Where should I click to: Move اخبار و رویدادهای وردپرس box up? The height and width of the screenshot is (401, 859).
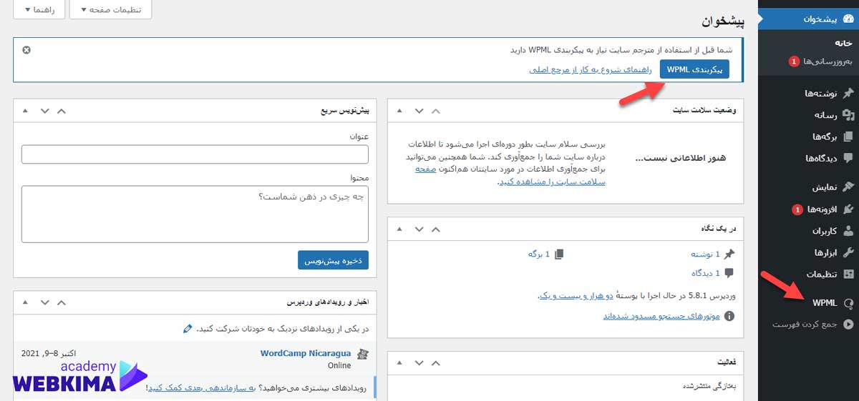click(62, 302)
